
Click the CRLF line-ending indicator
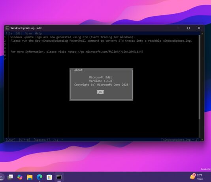[x=11, y=139]
